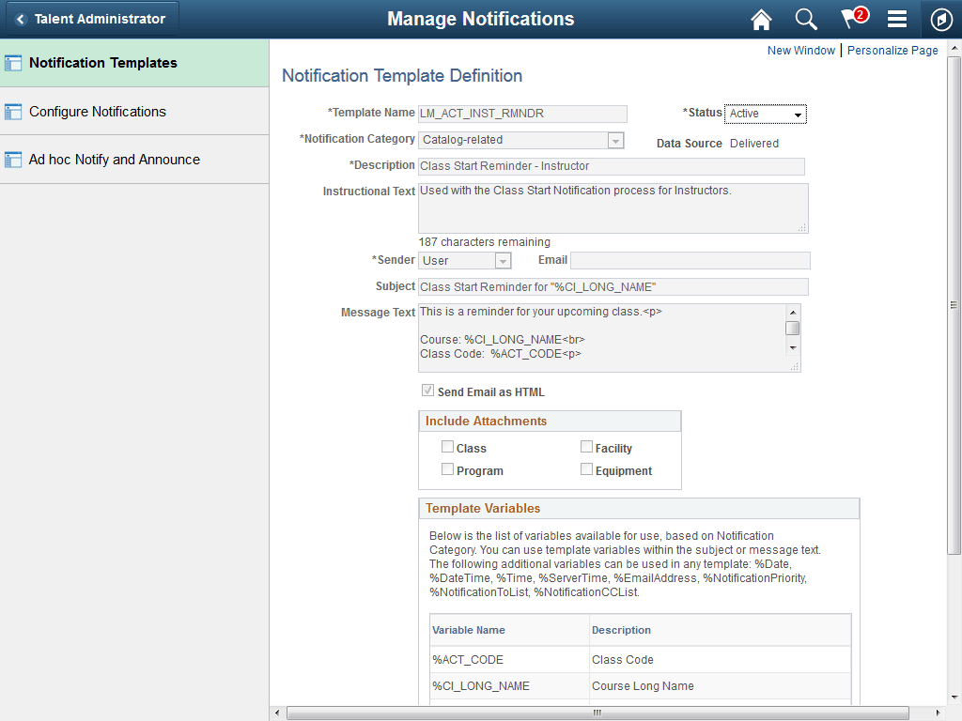Select Configure Notifications in the sidebar
962x721 pixels.
(x=97, y=110)
